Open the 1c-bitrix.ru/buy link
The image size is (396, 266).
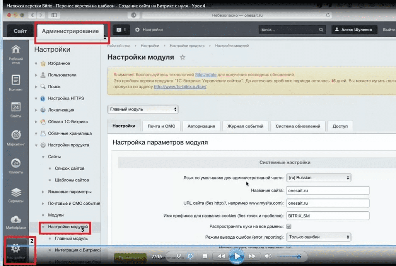[x=180, y=87]
